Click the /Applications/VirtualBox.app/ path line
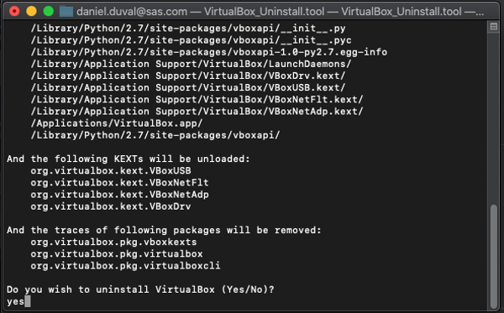Screen dimensions: 504x313 (x=117, y=123)
